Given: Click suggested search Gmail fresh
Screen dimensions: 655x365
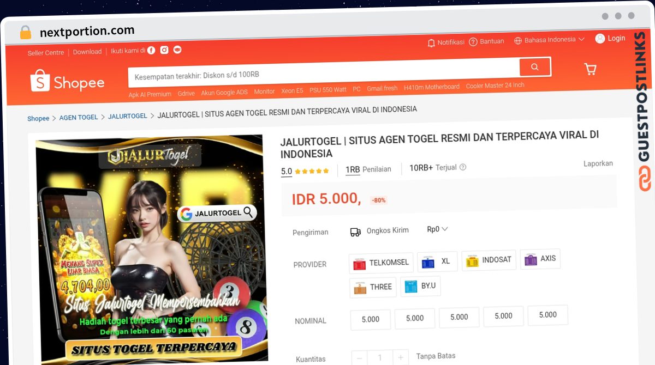Looking at the screenshot, I should [382, 88].
